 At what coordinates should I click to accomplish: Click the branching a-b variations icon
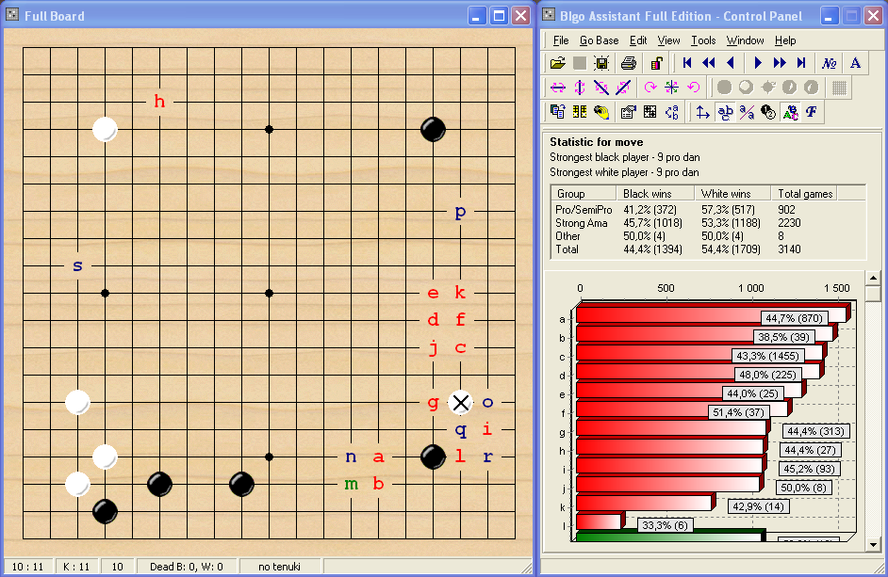672,112
